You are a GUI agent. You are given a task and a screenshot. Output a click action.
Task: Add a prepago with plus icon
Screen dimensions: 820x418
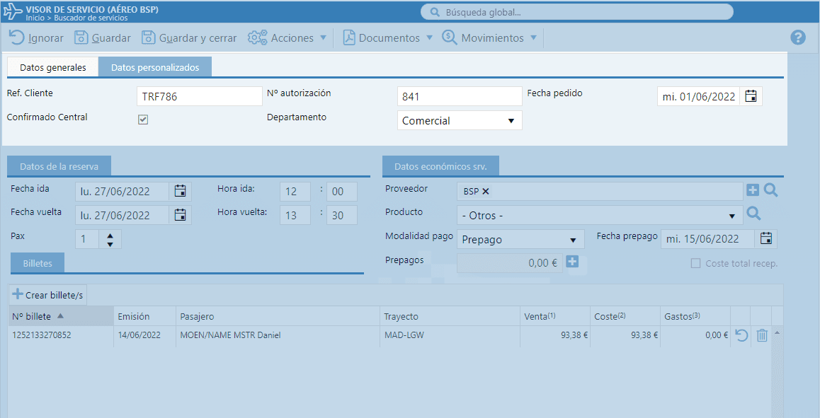[x=573, y=261]
